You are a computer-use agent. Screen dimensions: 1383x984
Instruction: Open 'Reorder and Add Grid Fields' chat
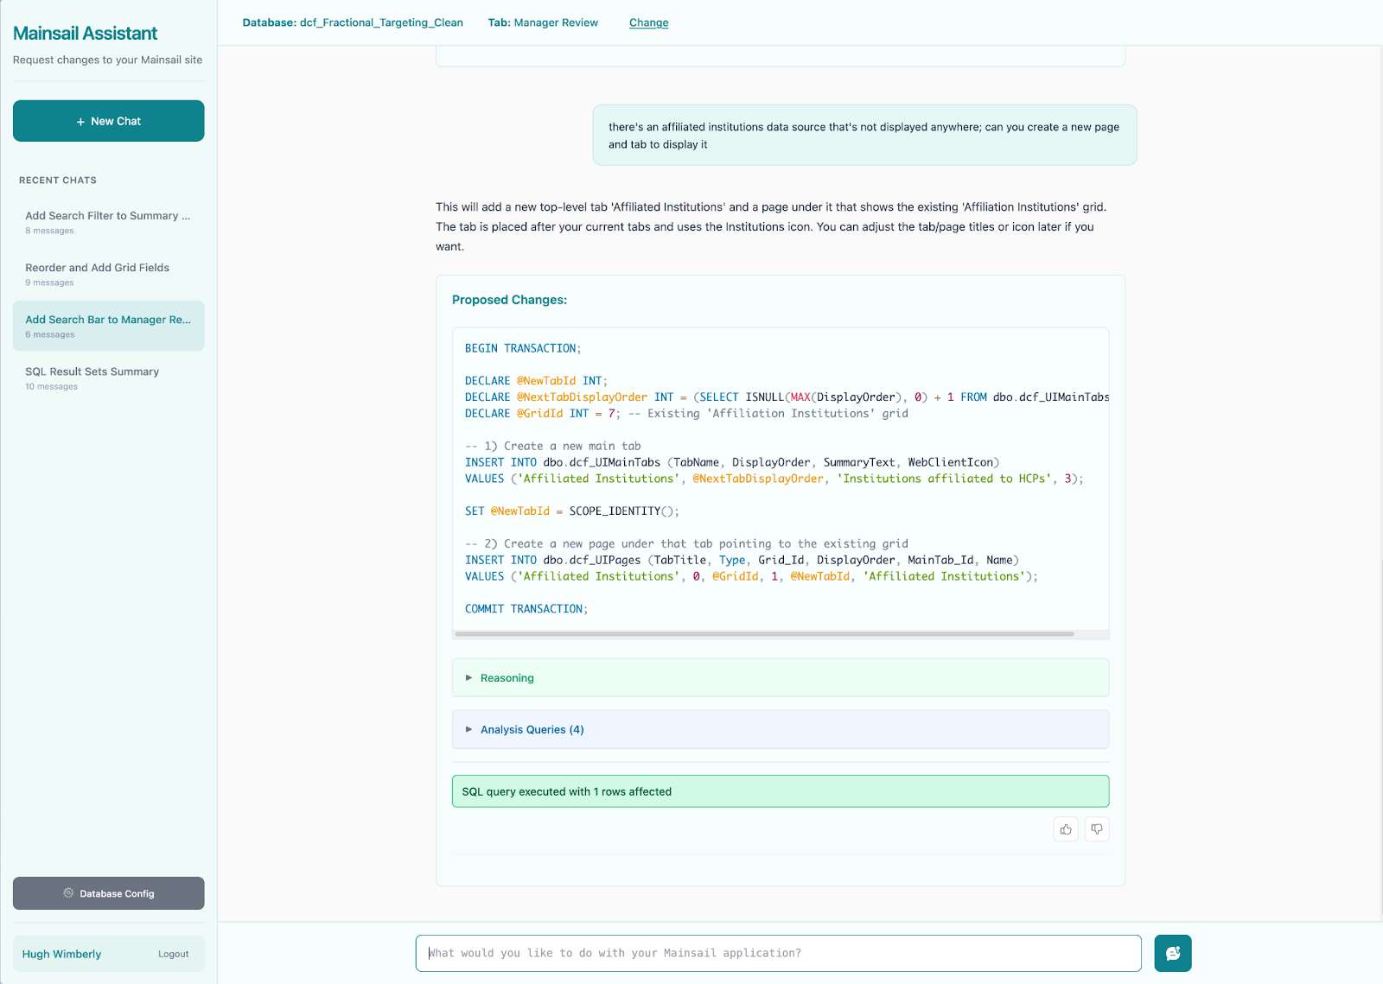[x=109, y=274]
